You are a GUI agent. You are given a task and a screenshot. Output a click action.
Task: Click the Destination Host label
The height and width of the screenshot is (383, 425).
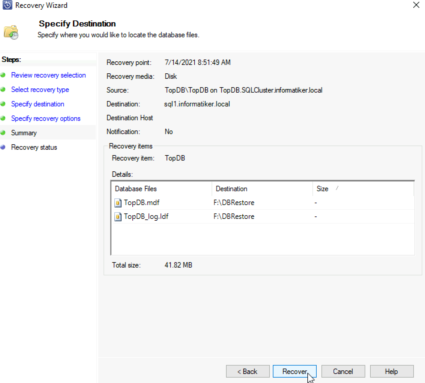130,118
